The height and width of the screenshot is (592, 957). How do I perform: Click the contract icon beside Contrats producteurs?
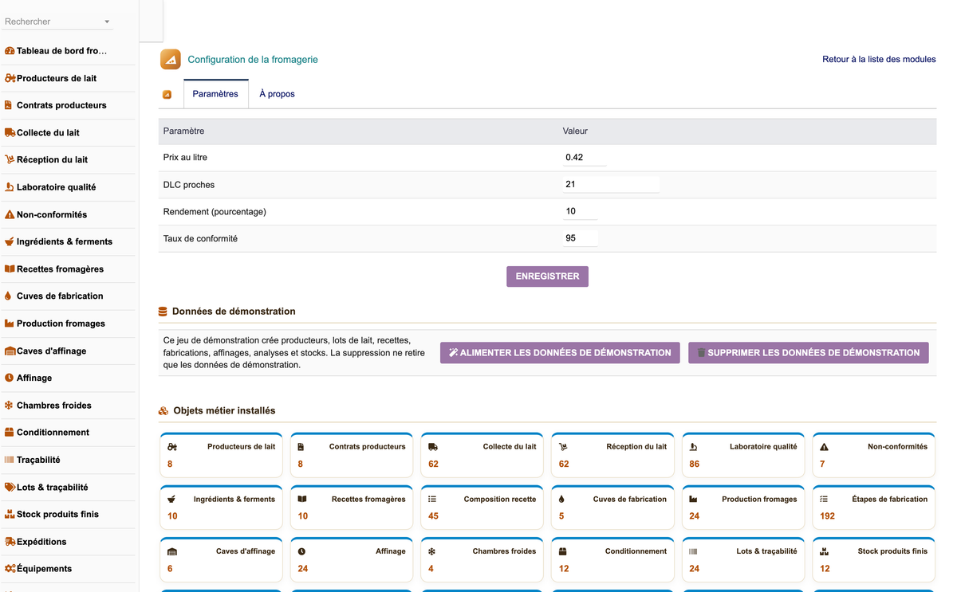pos(9,105)
